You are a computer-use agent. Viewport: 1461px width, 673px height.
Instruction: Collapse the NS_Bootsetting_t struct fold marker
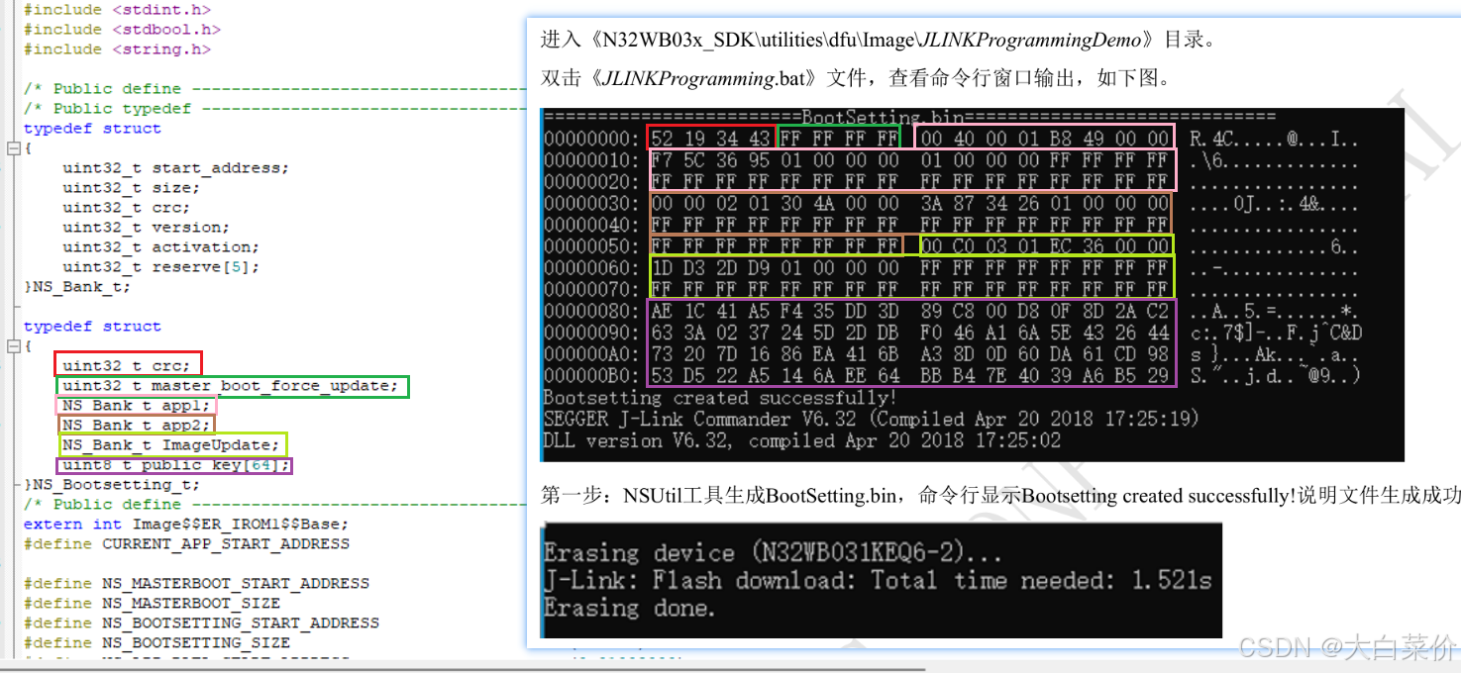coord(13,346)
